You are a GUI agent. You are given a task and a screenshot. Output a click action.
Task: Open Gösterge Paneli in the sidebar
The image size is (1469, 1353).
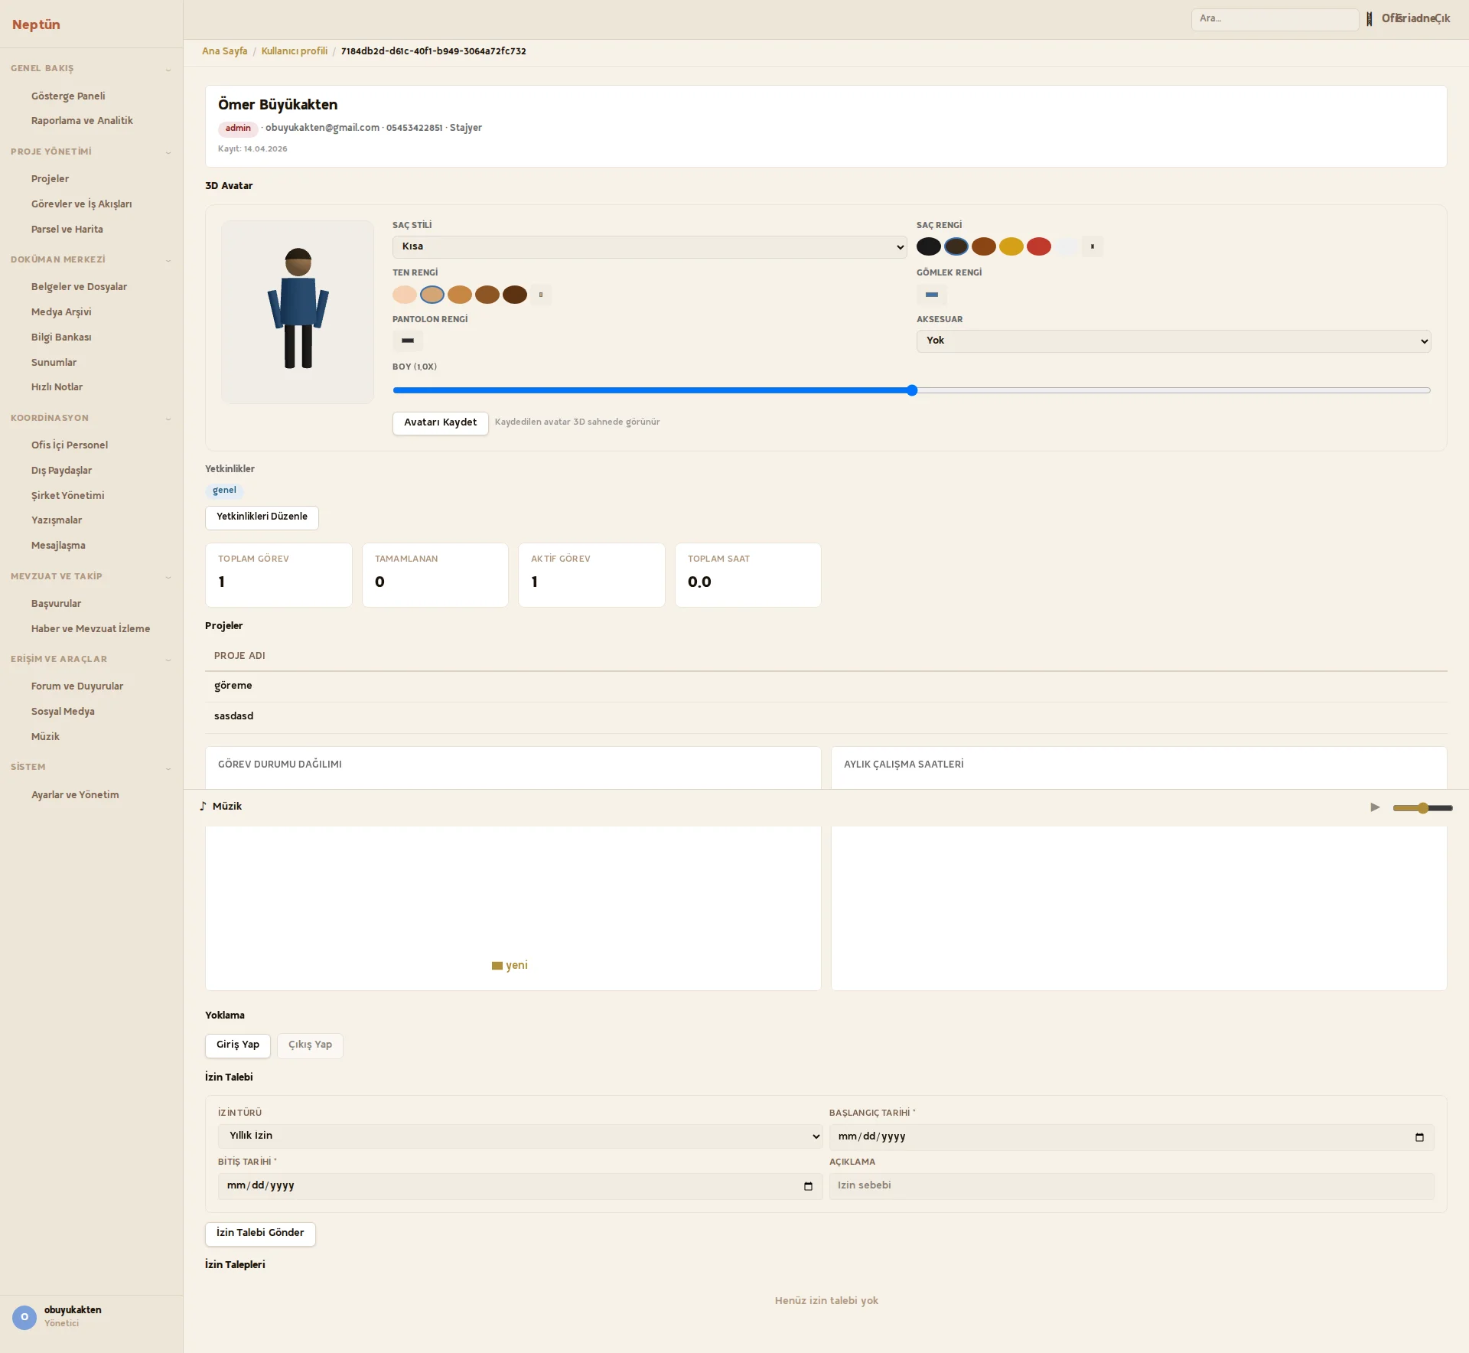[x=68, y=96]
